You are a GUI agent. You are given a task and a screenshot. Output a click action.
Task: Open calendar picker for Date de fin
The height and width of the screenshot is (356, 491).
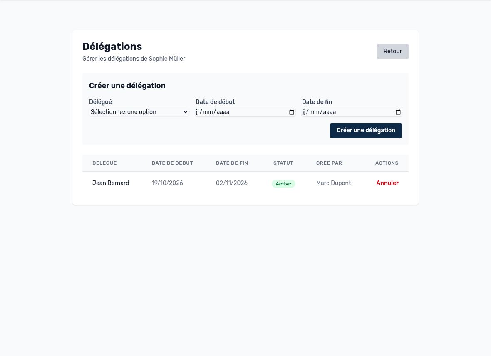point(398,112)
